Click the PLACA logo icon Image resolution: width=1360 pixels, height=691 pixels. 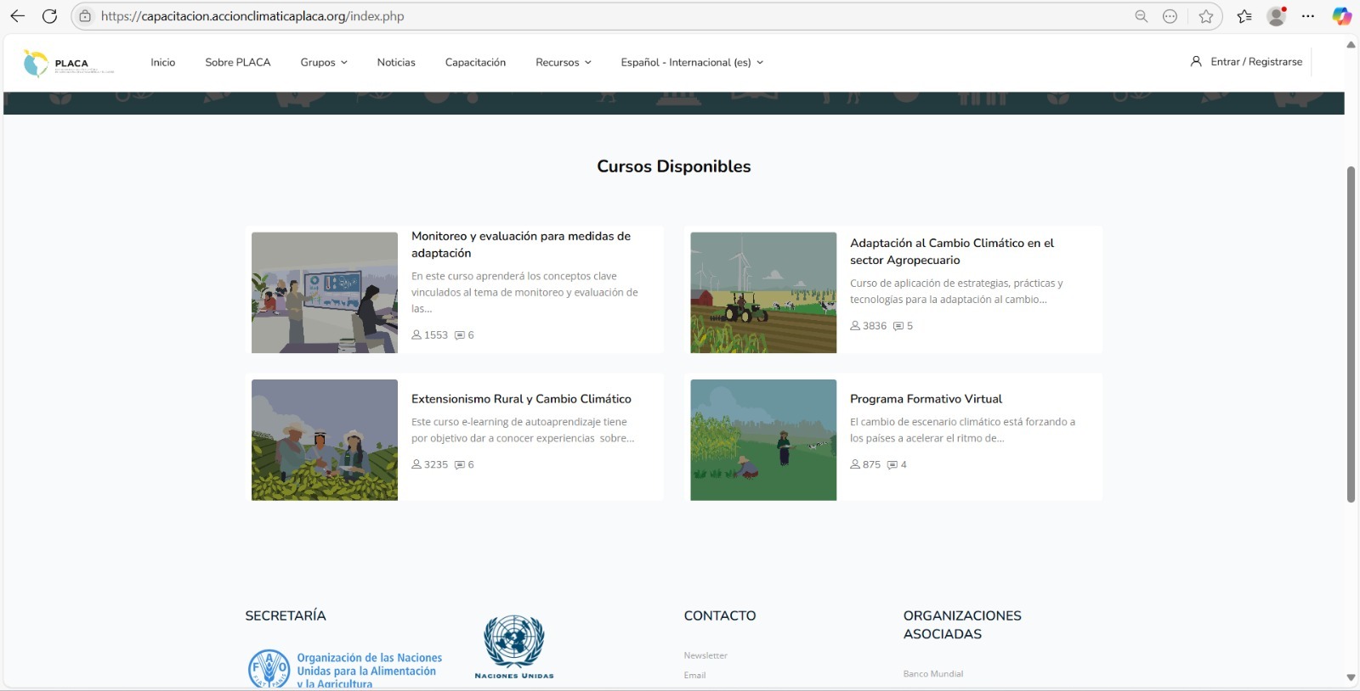pyautogui.click(x=37, y=63)
